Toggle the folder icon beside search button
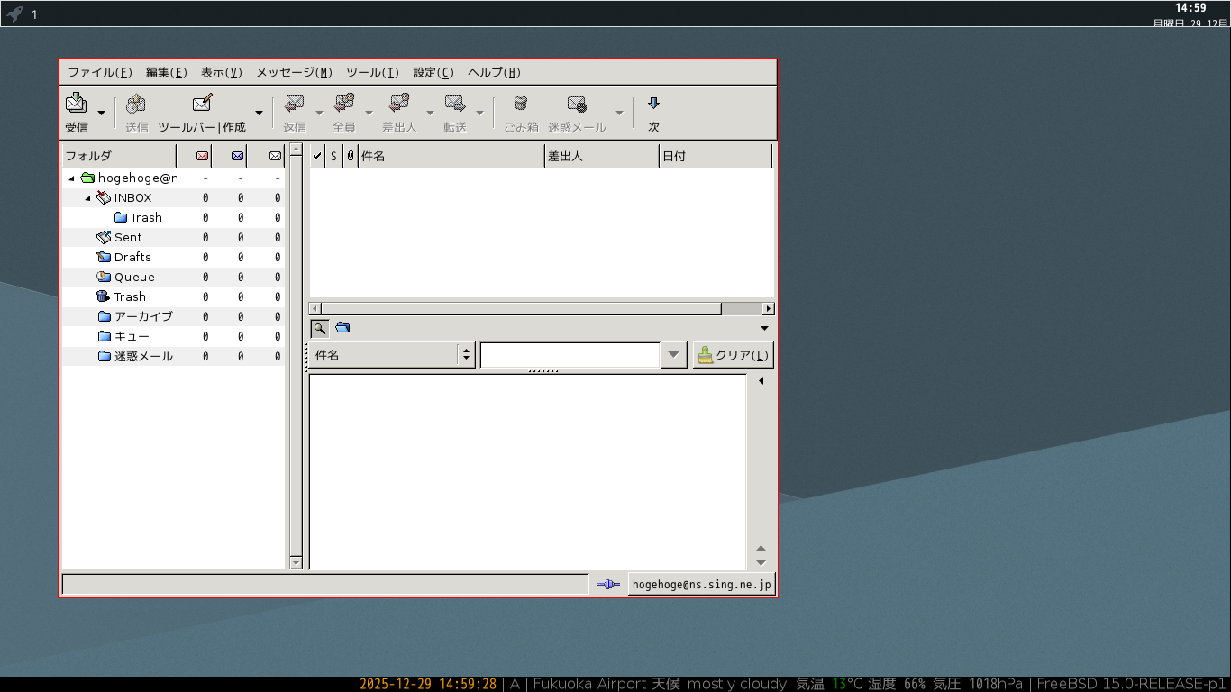 tap(342, 328)
